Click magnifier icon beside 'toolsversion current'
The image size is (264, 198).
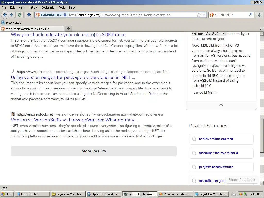click(x=194, y=139)
